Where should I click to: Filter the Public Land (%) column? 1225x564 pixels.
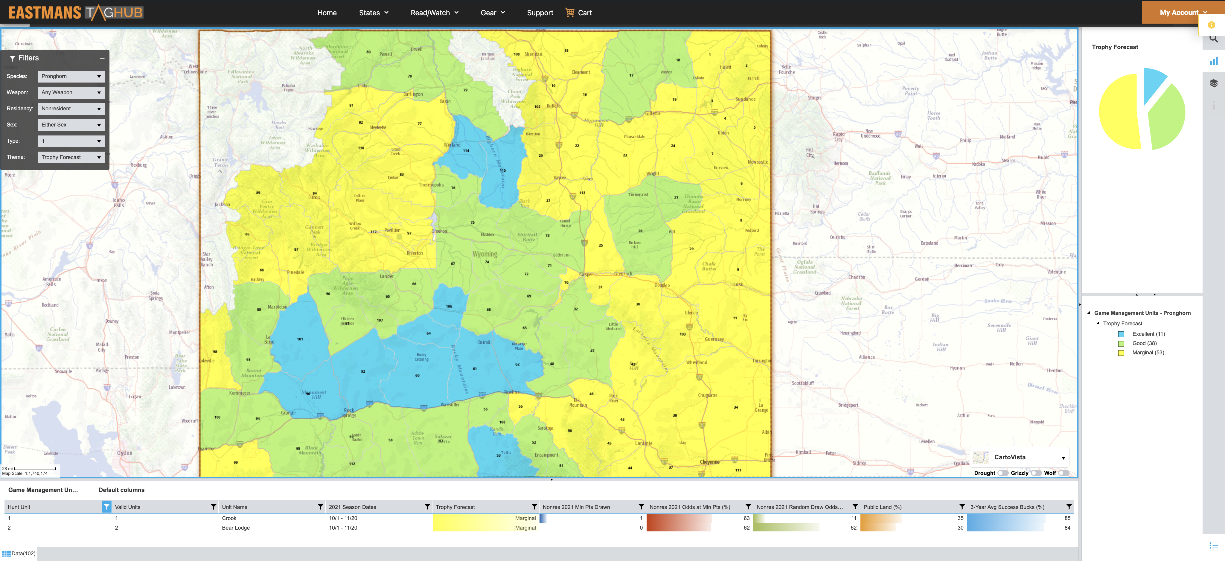coord(962,507)
